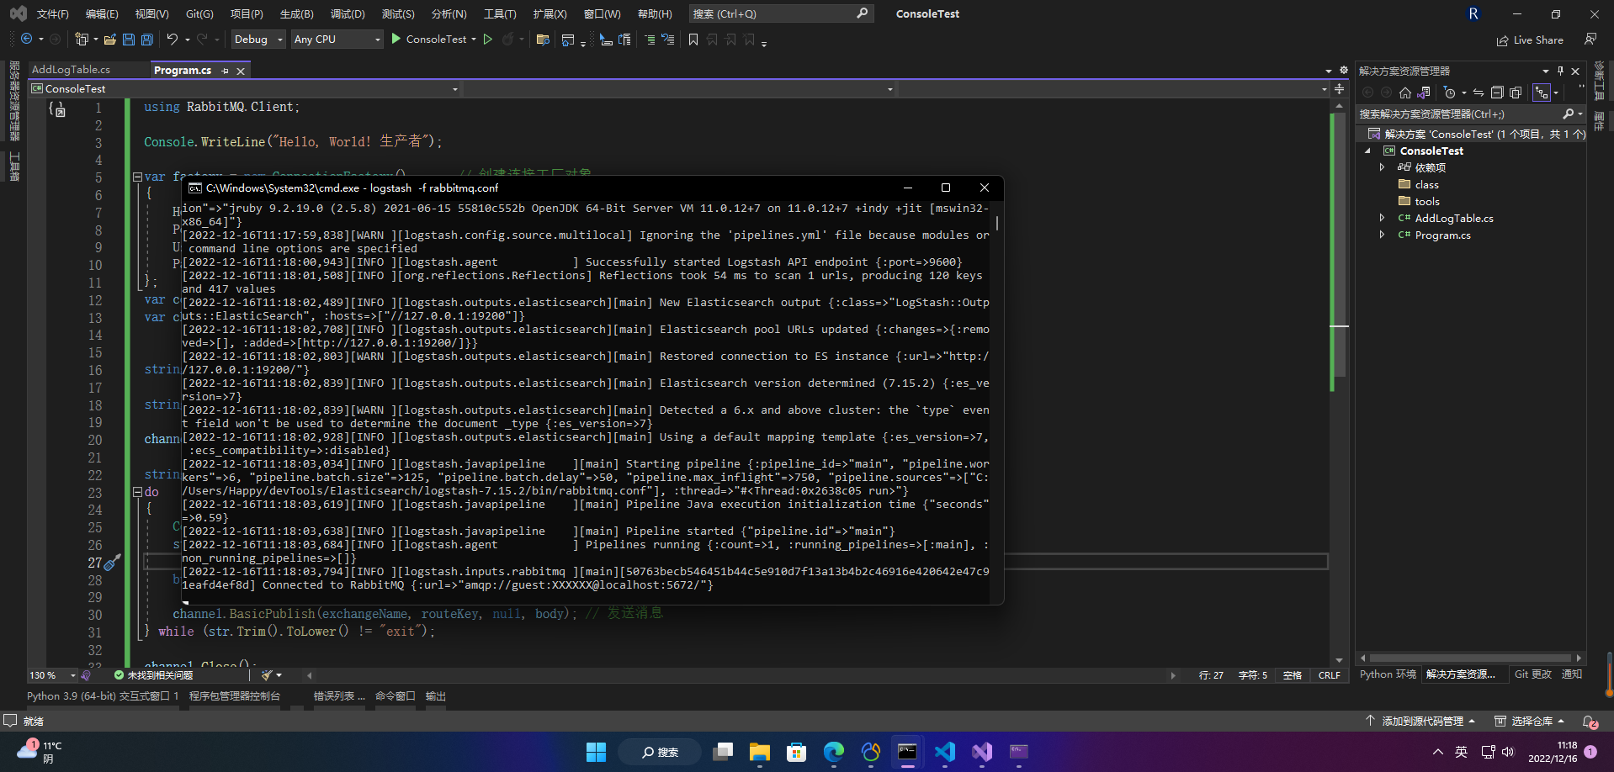Open the 工具(T) menu

(x=500, y=13)
